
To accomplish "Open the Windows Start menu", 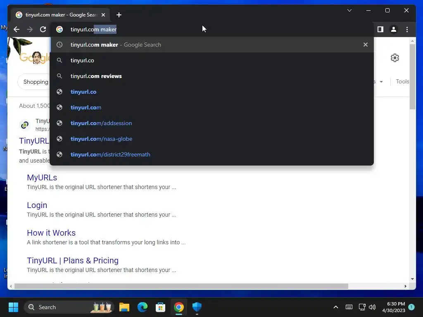I will tap(13, 307).
